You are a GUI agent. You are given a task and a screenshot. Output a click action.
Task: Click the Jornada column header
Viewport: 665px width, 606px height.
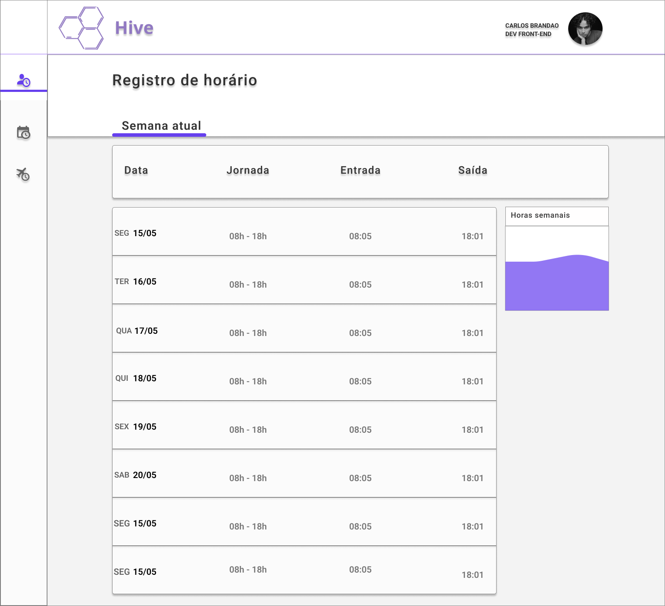tap(248, 170)
